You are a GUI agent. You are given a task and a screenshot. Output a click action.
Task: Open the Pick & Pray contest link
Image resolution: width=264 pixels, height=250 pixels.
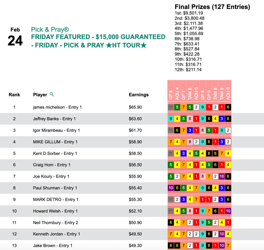[50, 30]
